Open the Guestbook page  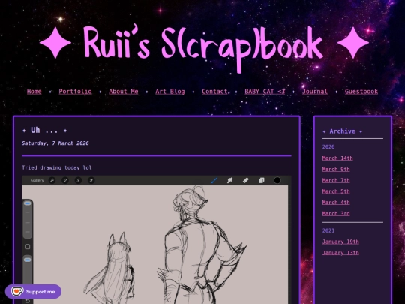point(361,92)
